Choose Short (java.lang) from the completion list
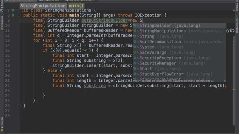239x134 pixels. pyautogui.click(x=179, y=69)
